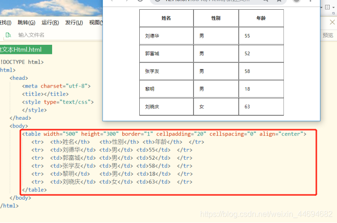Expand the dropdown arrow beside grid icon
Viewport: 337px width, 223px height.
tap(334, 7)
